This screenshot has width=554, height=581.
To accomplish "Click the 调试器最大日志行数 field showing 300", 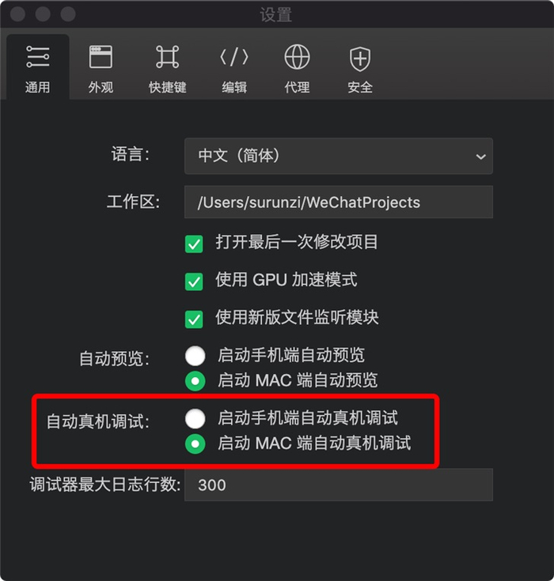I will (339, 485).
